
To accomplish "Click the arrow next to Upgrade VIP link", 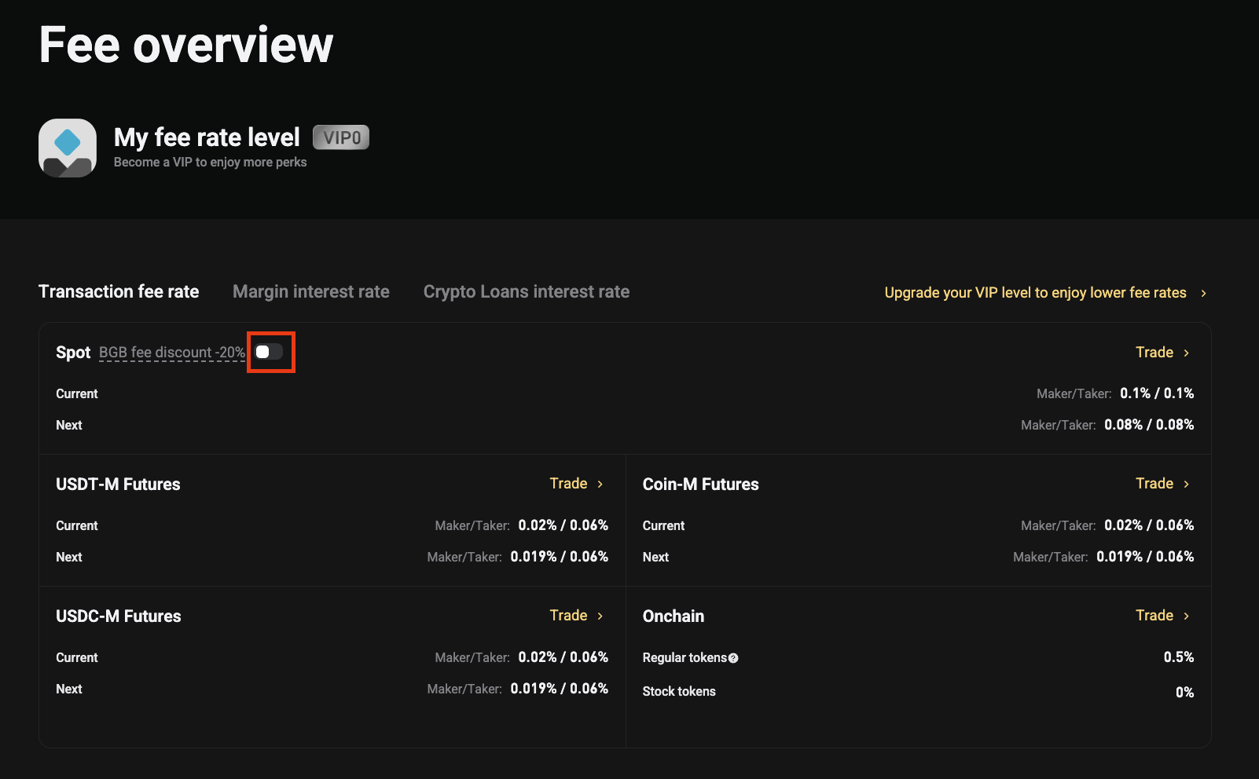I will (x=1203, y=293).
